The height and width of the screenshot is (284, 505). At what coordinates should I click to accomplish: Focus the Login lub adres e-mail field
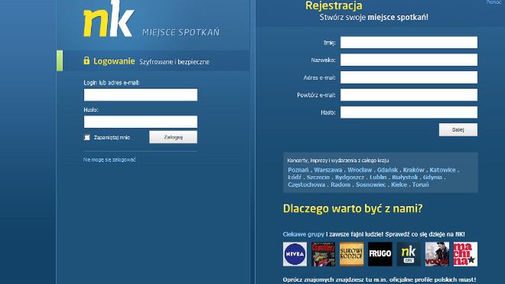point(141,95)
